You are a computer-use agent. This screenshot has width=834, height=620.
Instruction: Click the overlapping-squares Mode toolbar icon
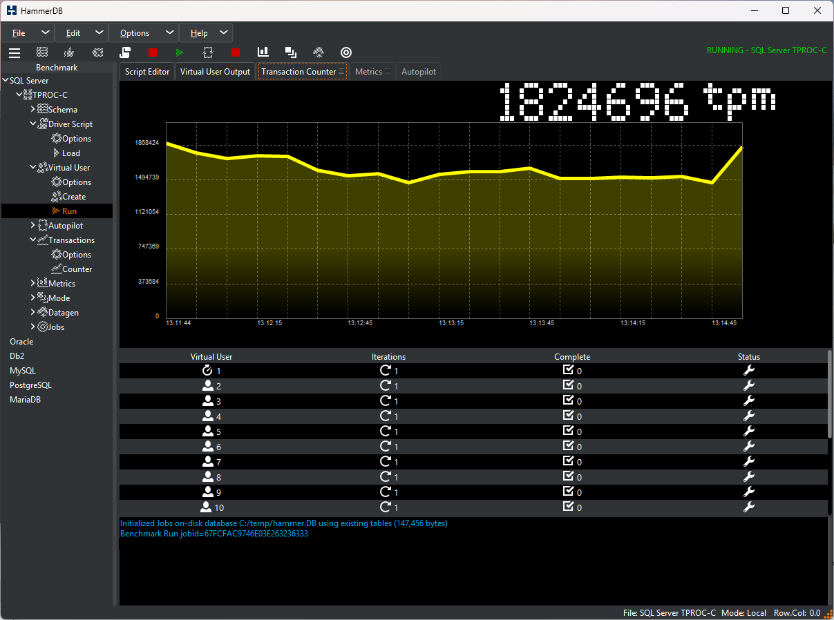(x=291, y=52)
